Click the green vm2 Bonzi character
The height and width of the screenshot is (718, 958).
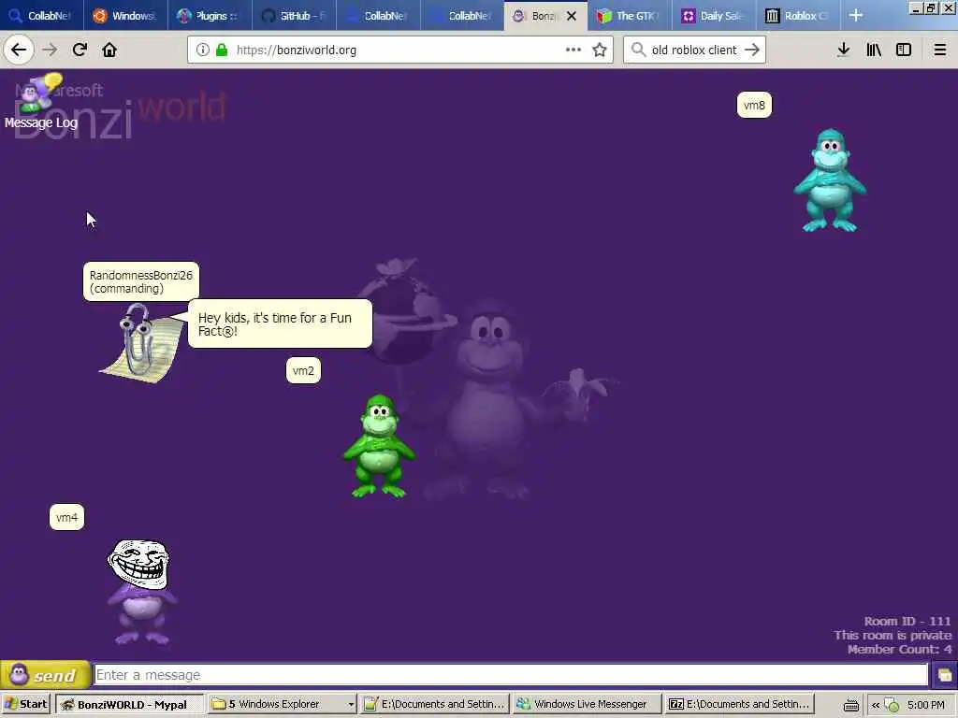point(379,446)
